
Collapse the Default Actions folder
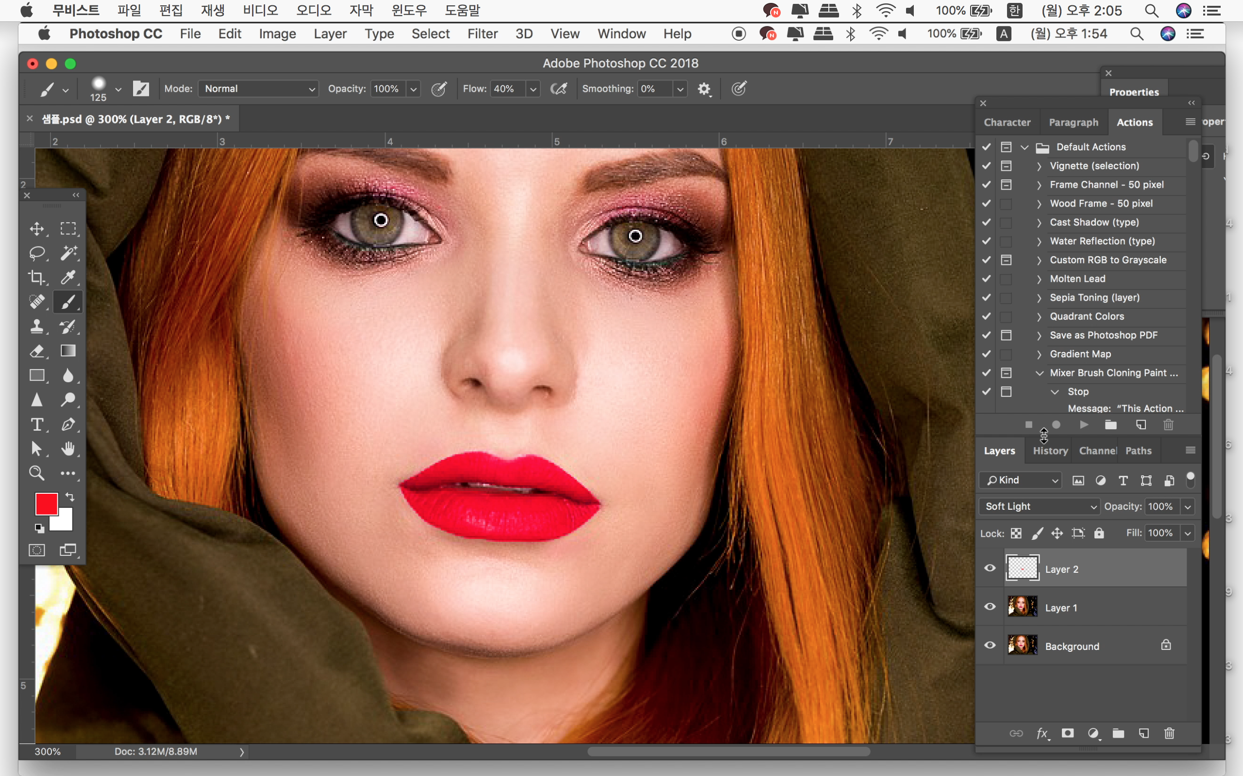[1024, 147]
